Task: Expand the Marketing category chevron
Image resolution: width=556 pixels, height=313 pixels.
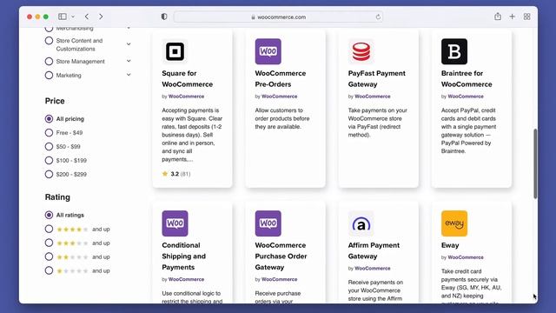Action: click(x=129, y=75)
